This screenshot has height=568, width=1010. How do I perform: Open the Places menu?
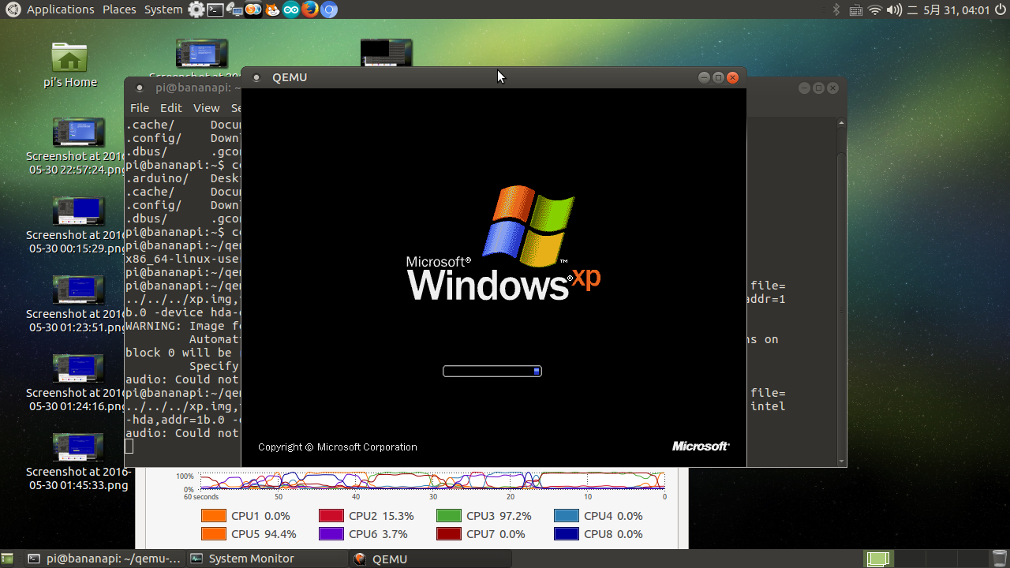tap(119, 9)
